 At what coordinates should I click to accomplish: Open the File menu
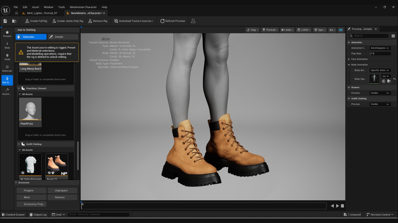16,7
